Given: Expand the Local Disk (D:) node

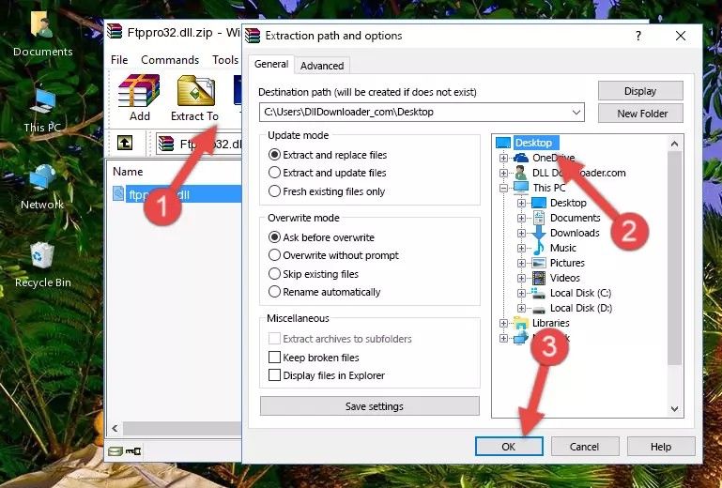Looking at the screenshot, I should [521, 308].
